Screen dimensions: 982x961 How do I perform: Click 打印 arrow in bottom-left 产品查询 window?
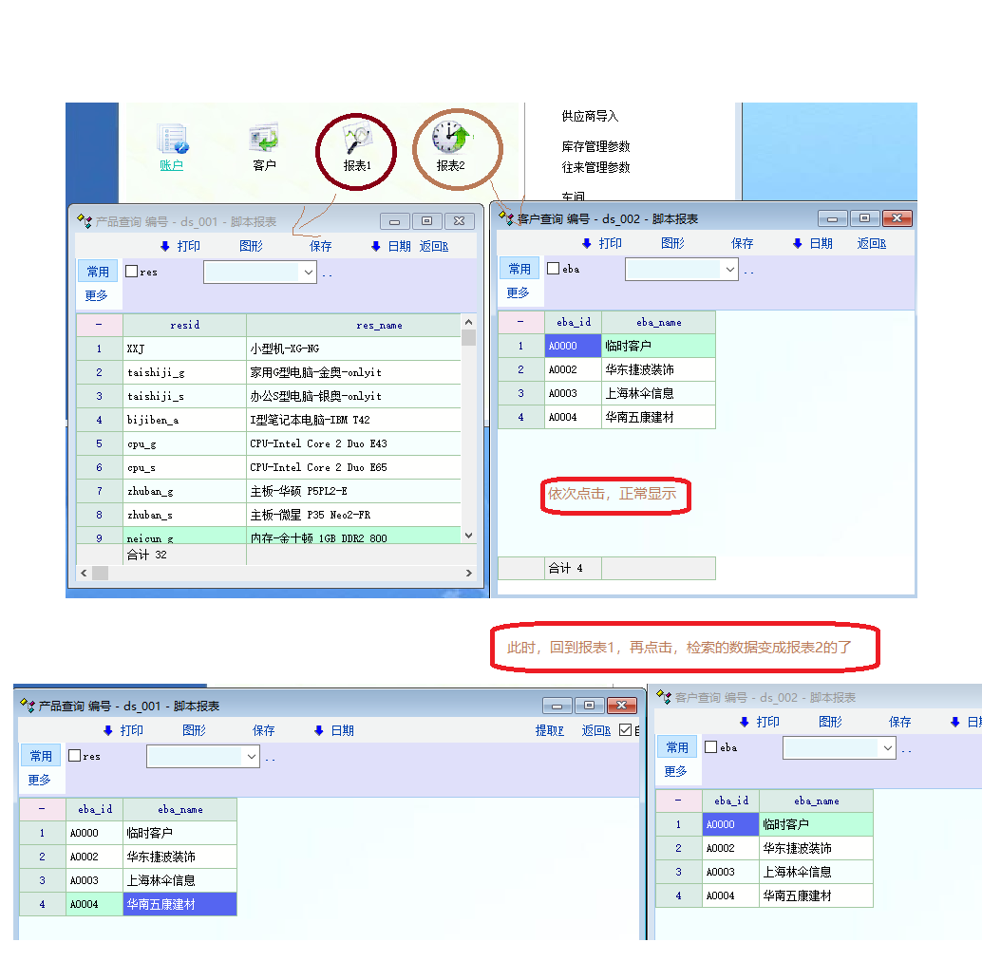click(108, 731)
